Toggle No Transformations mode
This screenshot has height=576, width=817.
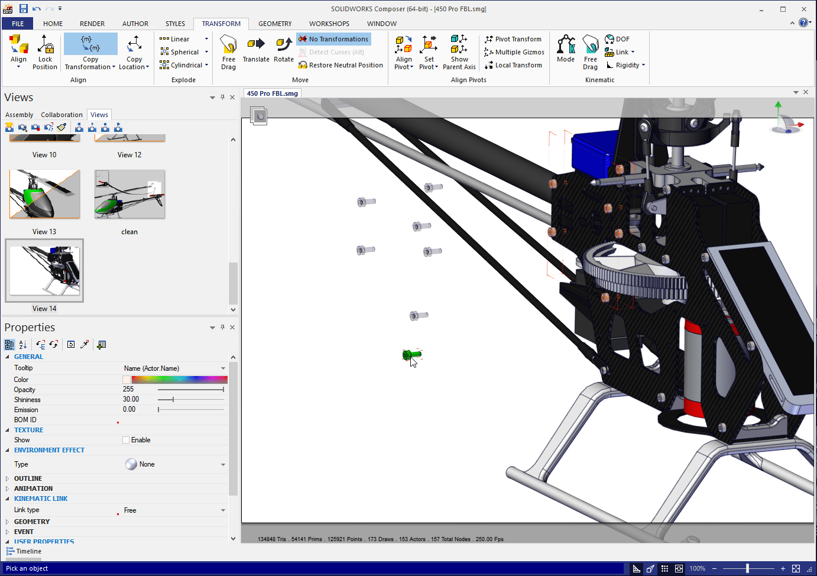tap(333, 39)
